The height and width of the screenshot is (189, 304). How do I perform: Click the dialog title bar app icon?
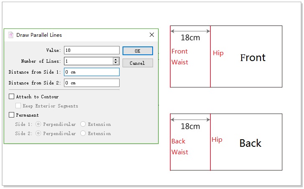(x=11, y=35)
